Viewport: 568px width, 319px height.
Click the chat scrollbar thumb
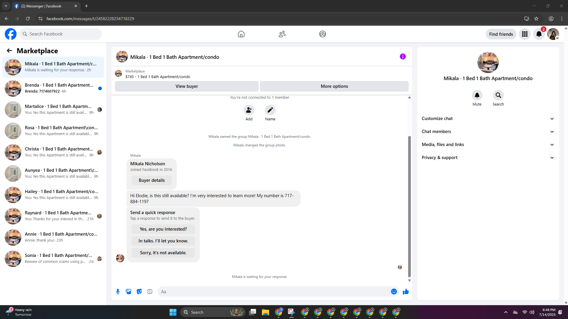(409, 206)
